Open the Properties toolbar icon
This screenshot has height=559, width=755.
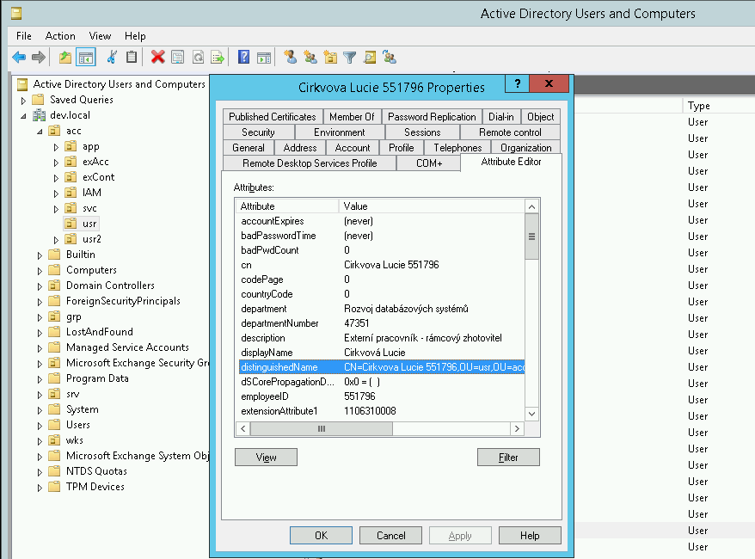[178, 58]
